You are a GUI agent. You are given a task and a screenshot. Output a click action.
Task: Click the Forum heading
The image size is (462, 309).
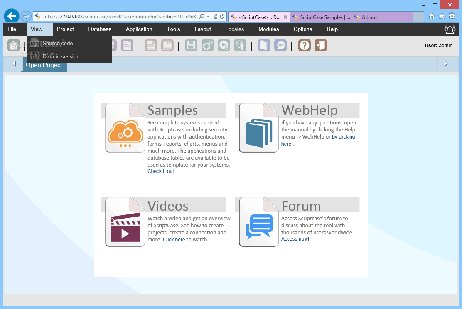click(301, 206)
